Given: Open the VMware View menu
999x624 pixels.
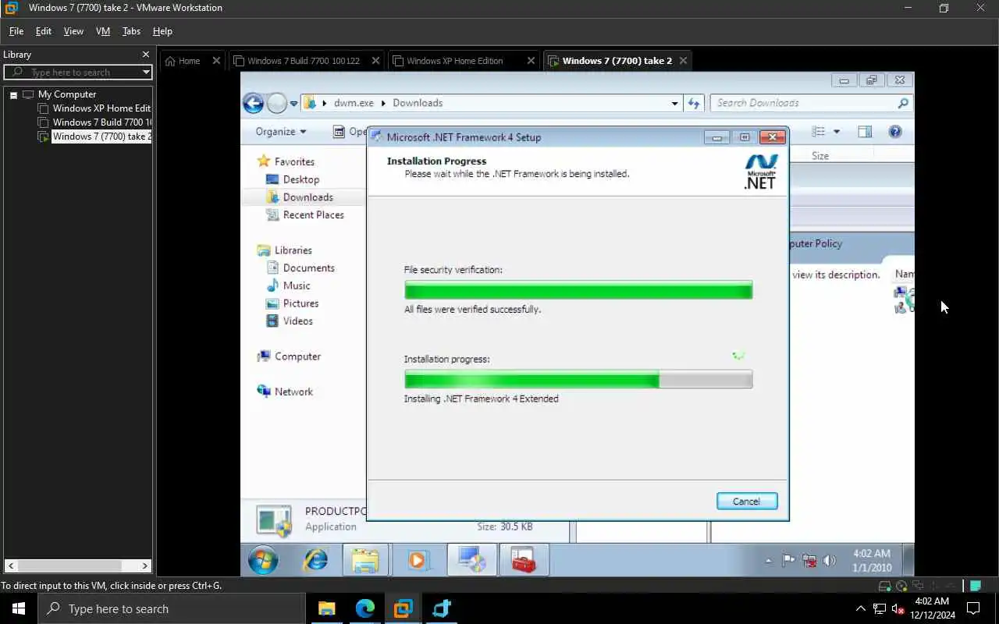Looking at the screenshot, I should coord(73,31).
